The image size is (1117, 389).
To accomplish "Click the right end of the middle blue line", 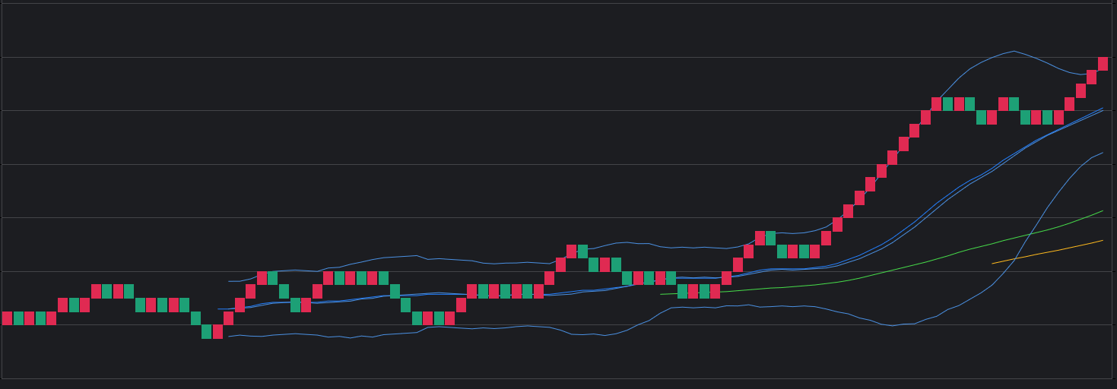I will point(1102,109).
